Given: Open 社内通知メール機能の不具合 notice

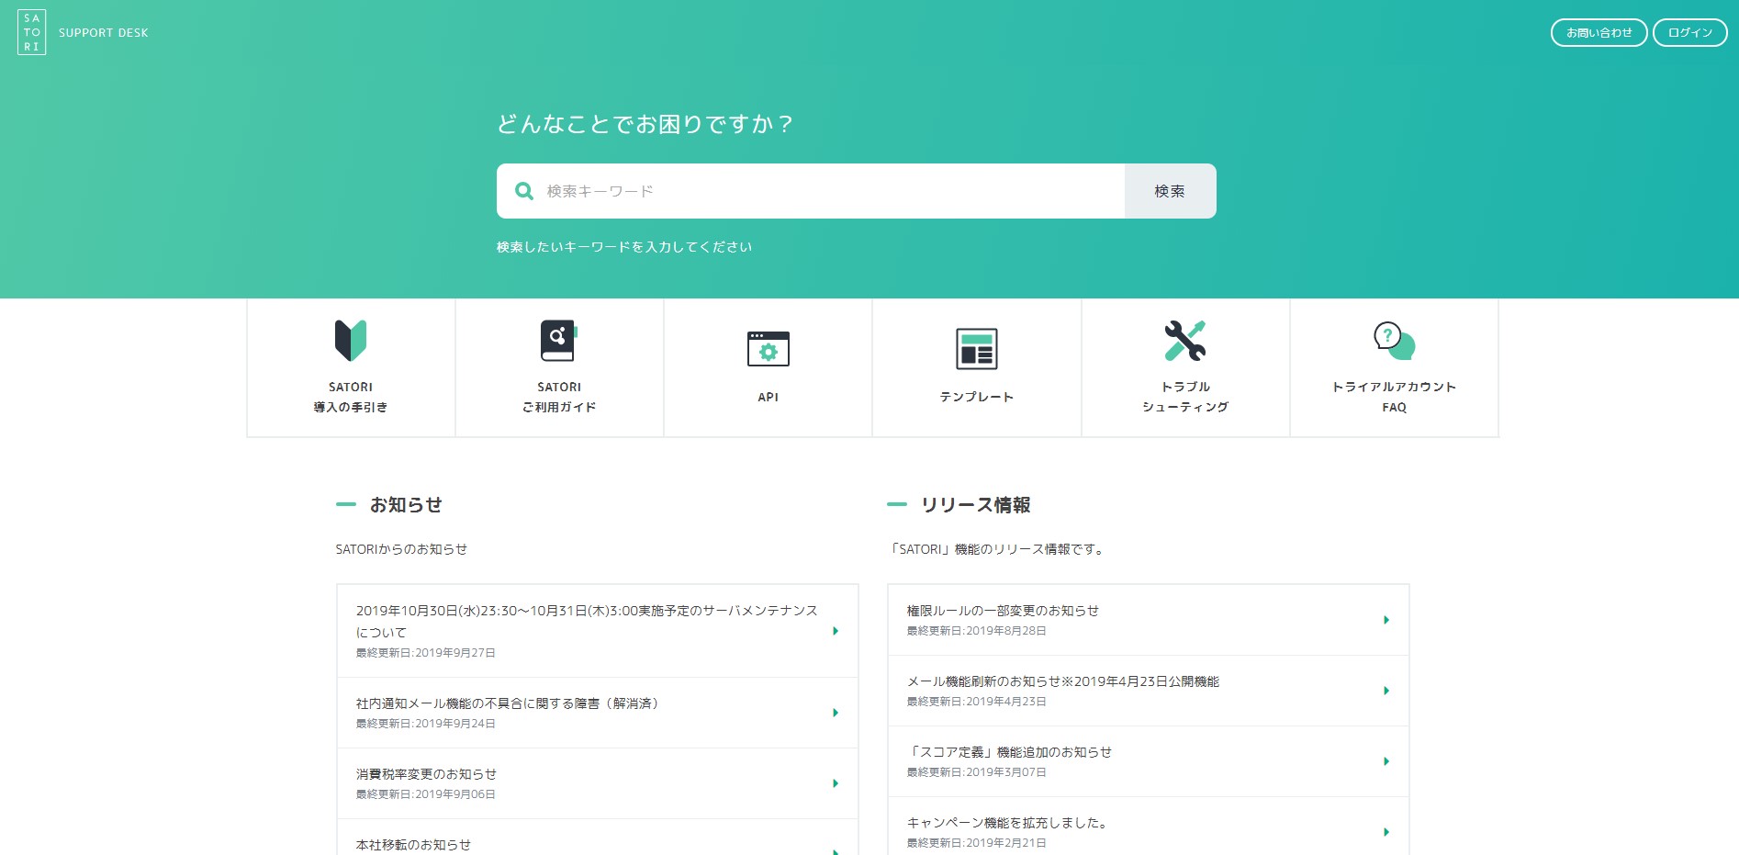Looking at the screenshot, I should pyautogui.click(x=598, y=713).
